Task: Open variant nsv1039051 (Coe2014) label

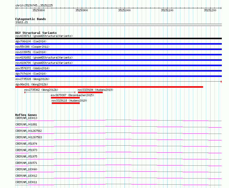Action: coord(31,52)
